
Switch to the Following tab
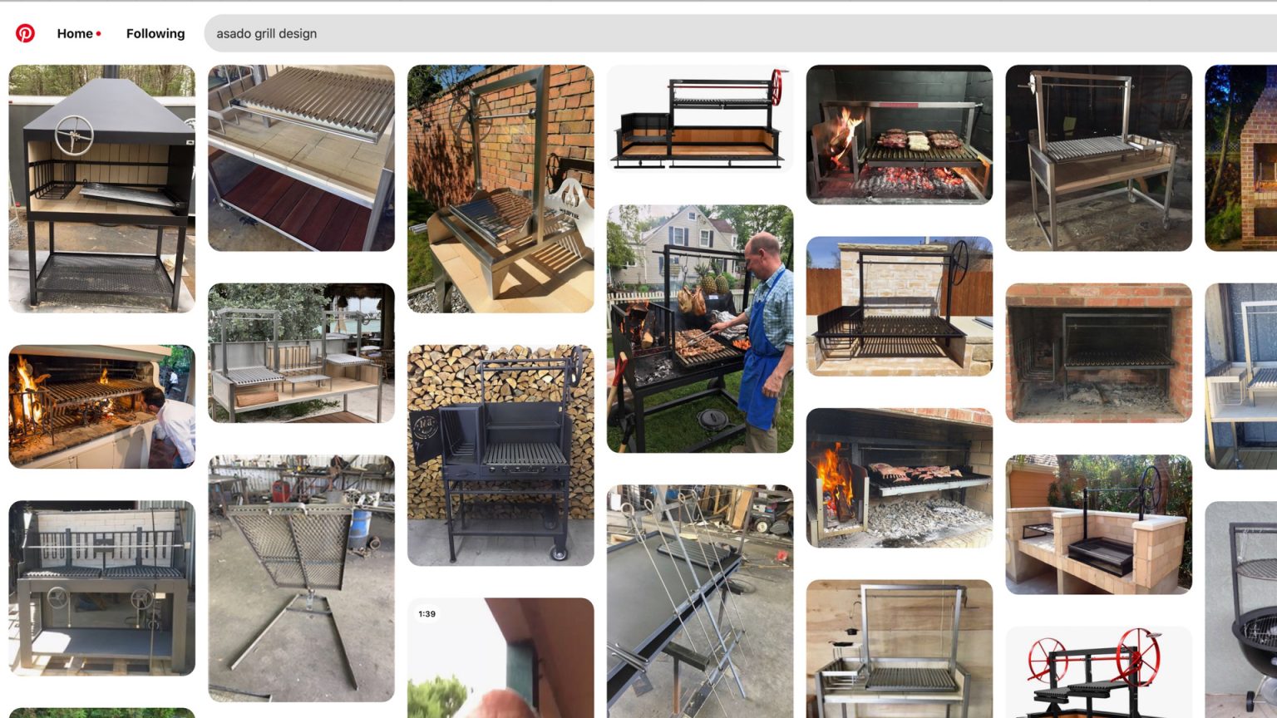click(x=155, y=33)
